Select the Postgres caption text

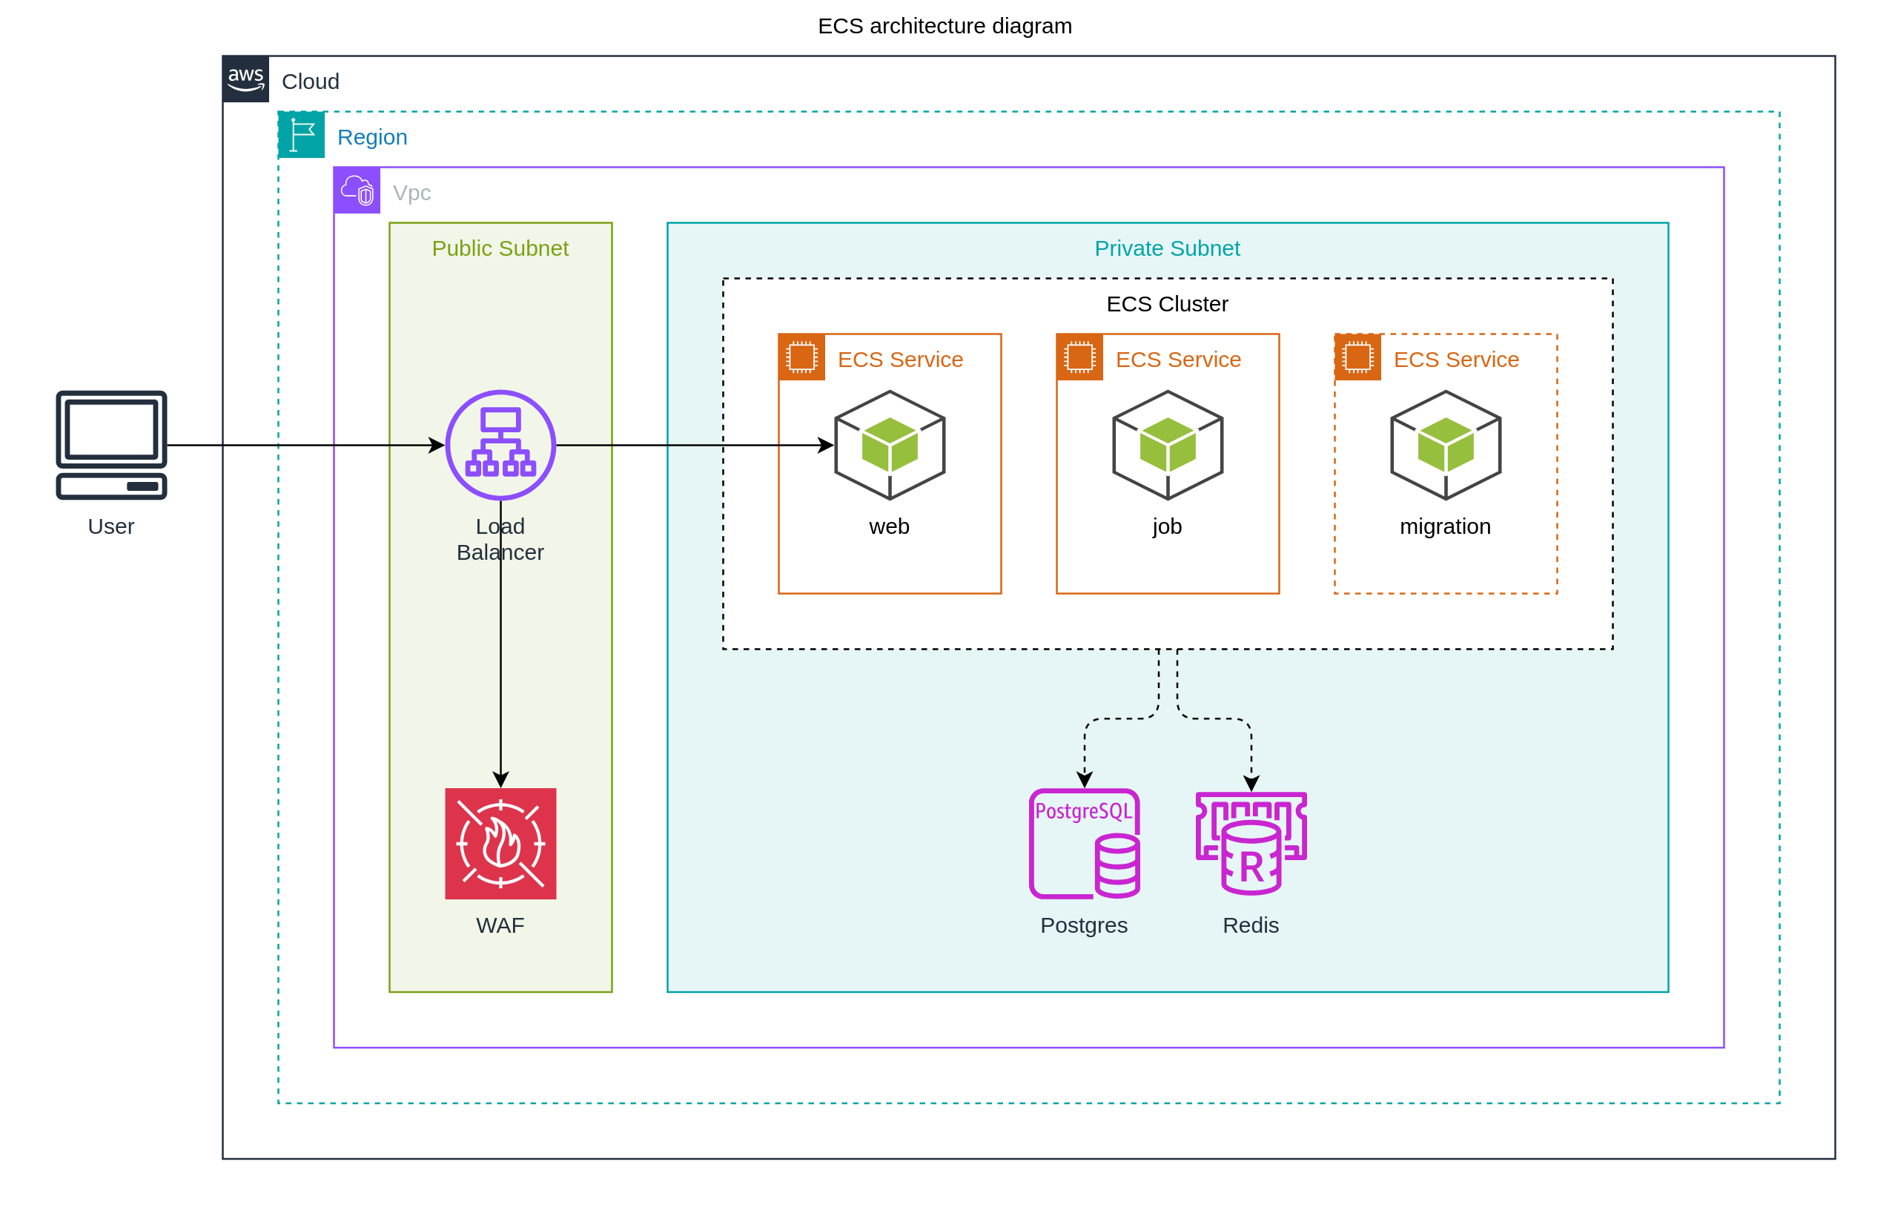coord(1084,925)
